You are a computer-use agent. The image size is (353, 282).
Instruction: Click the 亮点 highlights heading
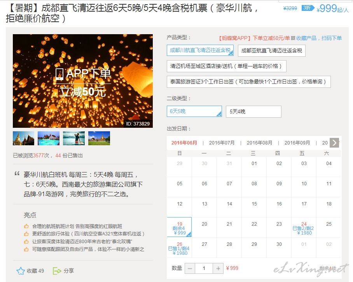(x=30, y=215)
